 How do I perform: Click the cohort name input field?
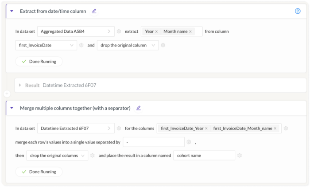click(204, 156)
